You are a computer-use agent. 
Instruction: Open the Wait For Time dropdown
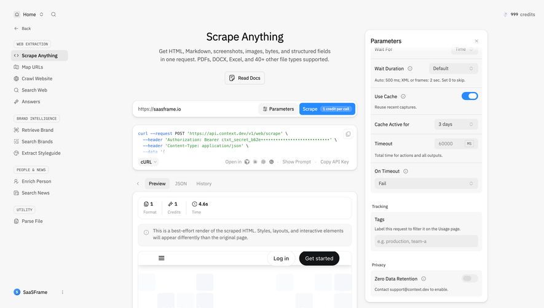[465, 49]
